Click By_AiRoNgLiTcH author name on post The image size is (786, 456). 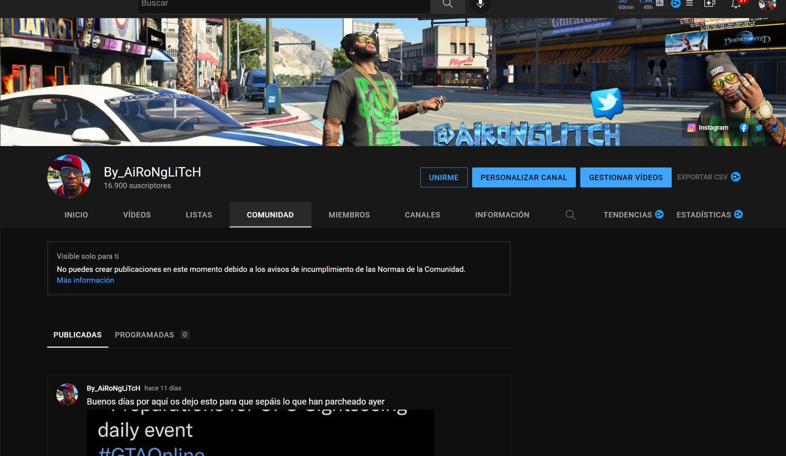click(x=113, y=388)
